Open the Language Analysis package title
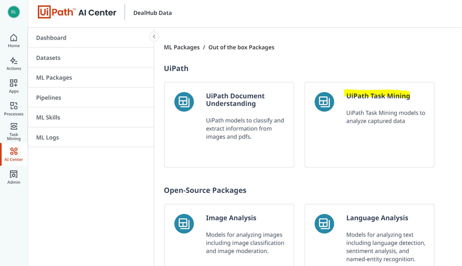Viewport: 462px width, 266px height. (x=377, y=218)
